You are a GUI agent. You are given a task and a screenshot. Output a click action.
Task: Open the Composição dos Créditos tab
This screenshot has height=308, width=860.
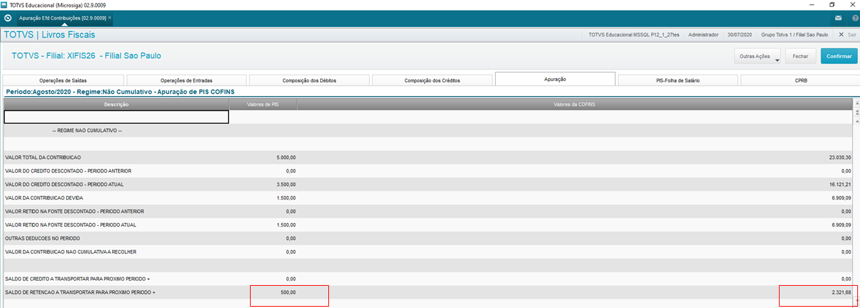(432, 80)
